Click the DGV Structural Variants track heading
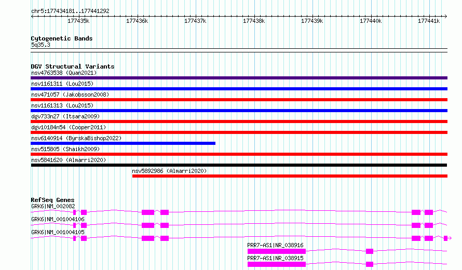 pyautogui.click(x=73, y=66)
